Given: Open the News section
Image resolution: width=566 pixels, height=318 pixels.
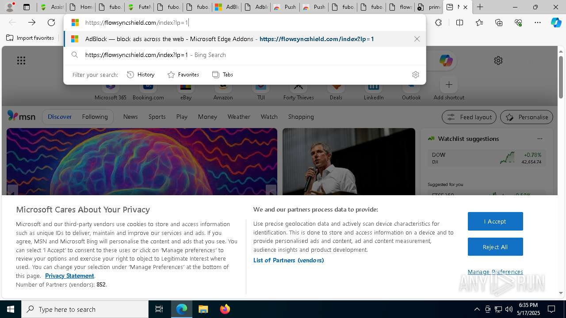Looking at the screenshot, I should coord(130,117).
